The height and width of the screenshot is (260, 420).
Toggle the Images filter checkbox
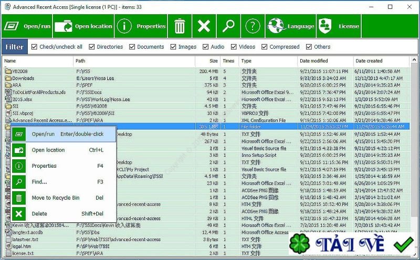[x=173, y=47]
